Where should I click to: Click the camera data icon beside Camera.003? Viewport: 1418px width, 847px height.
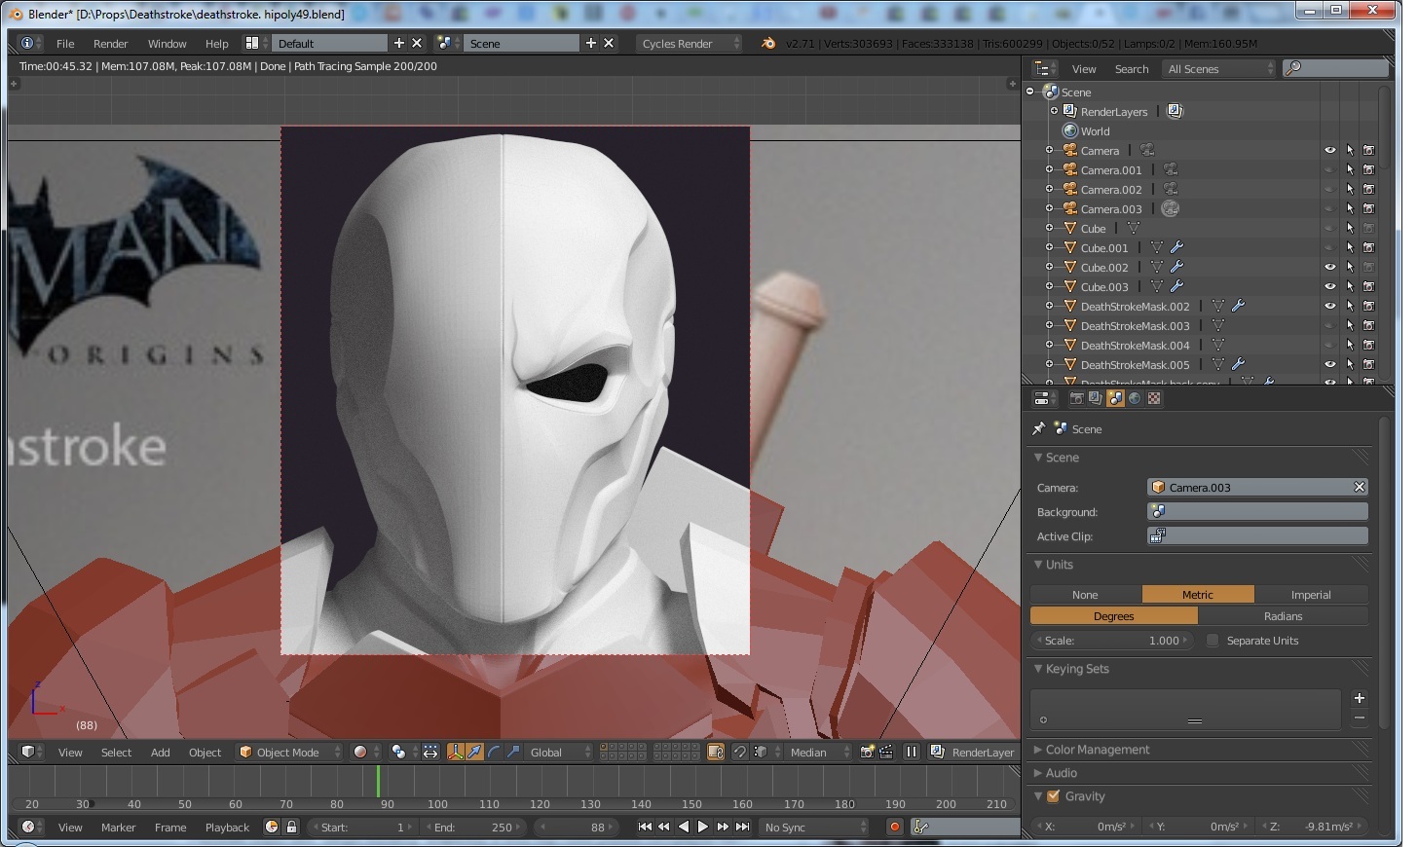(1171, 208)
